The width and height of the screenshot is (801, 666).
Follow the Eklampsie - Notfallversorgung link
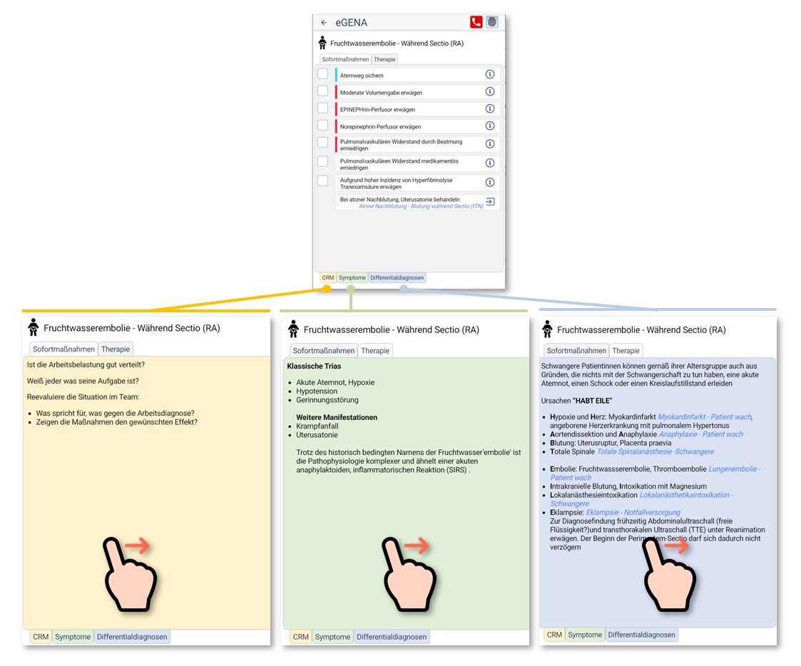point(633,513)
